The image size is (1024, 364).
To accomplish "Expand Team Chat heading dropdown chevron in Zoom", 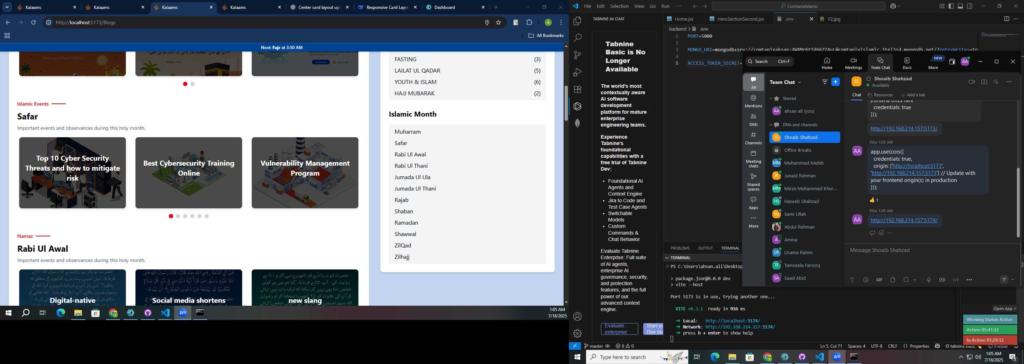I will (x=800, y=82).
